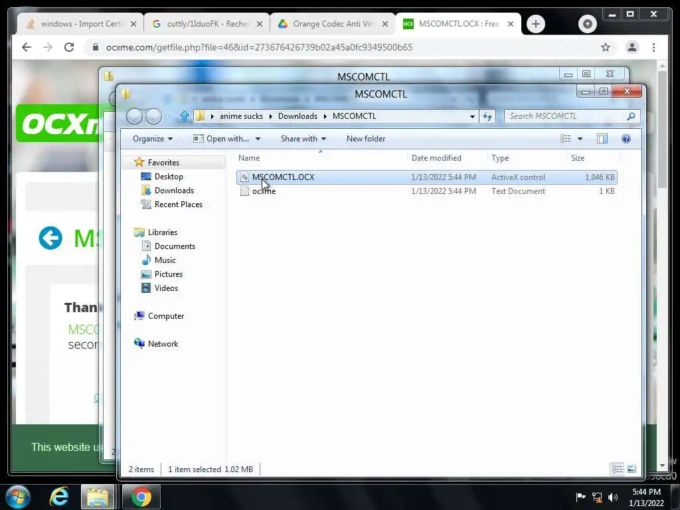Refresh the Explorer folder
This screenshot has width=680, height=510.
point(487,116)
